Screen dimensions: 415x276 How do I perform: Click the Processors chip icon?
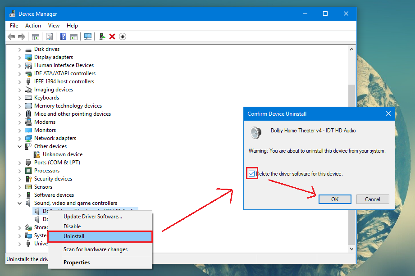pyautogui.click(x=28, y=171)
